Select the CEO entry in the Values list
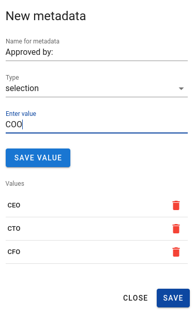This screenshot has height=312, width=195. [x=97, y=205]
